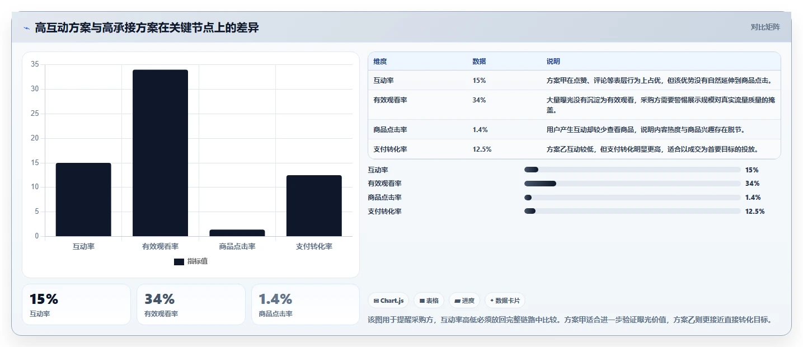Click the 1.4% 商品点击率 data card
803x347 pixels.
(x=306, y=304)
